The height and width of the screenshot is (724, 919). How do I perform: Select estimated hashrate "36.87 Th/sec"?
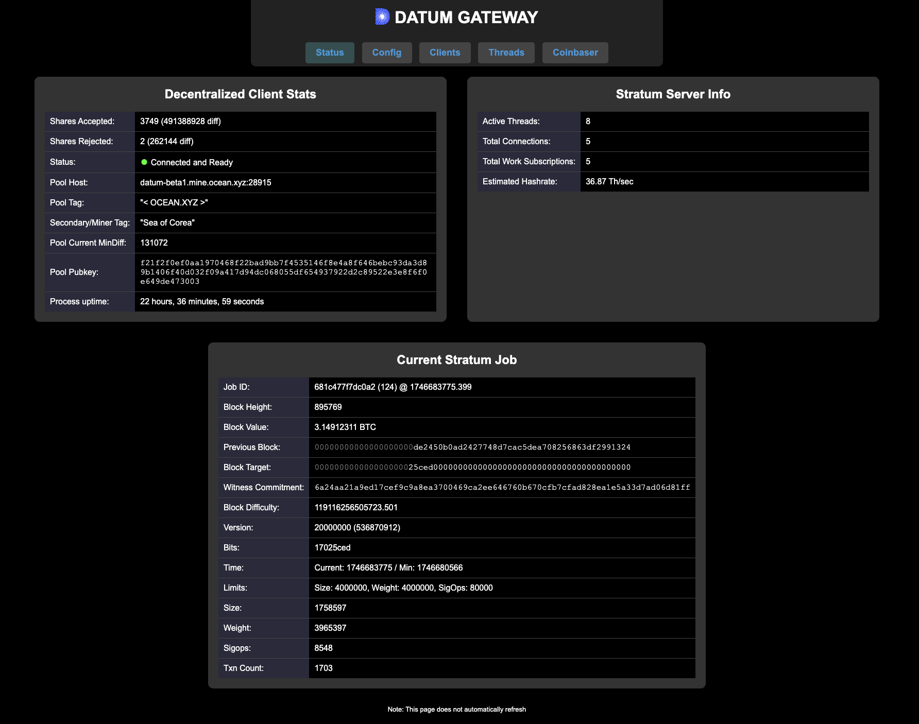tap(609, 182)
